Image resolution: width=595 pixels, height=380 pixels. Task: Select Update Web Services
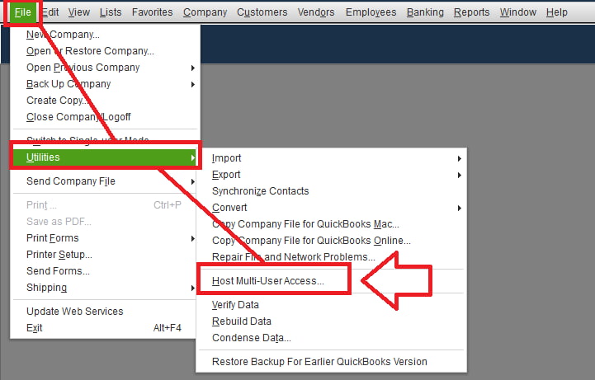105,312
